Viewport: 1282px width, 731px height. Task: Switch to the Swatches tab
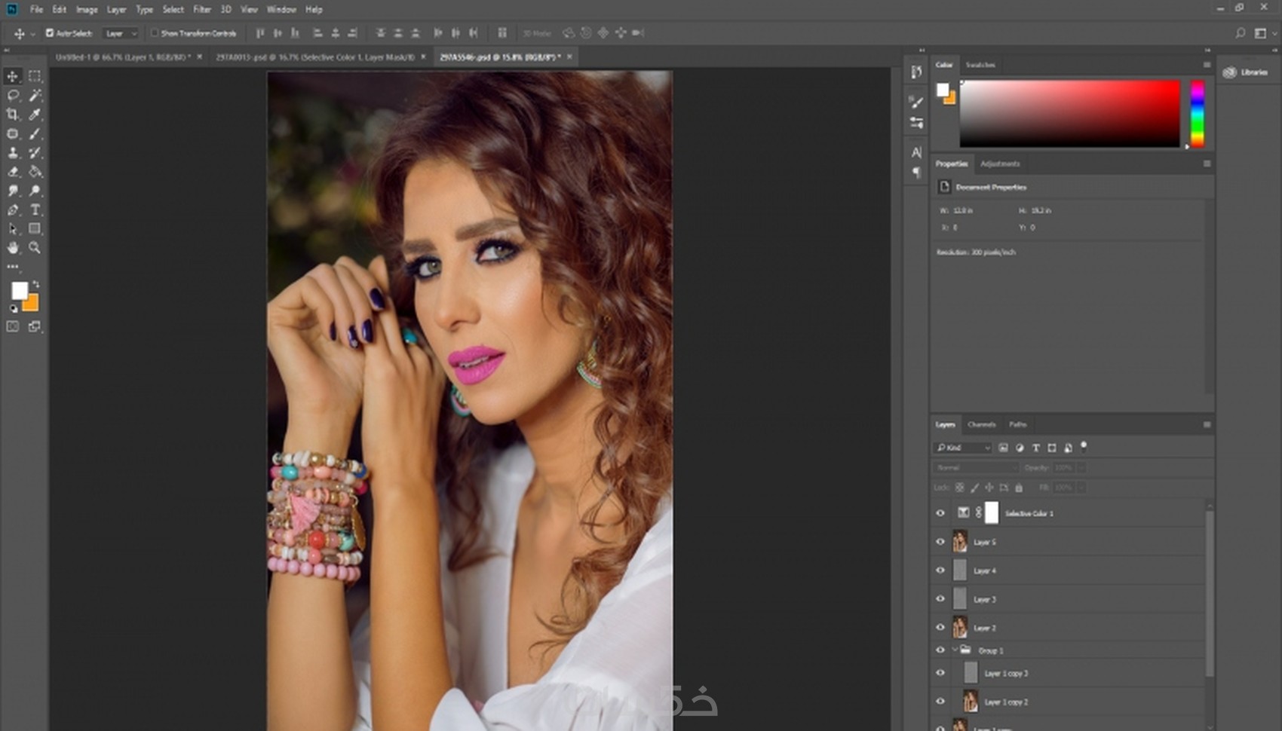pos(980,65)
